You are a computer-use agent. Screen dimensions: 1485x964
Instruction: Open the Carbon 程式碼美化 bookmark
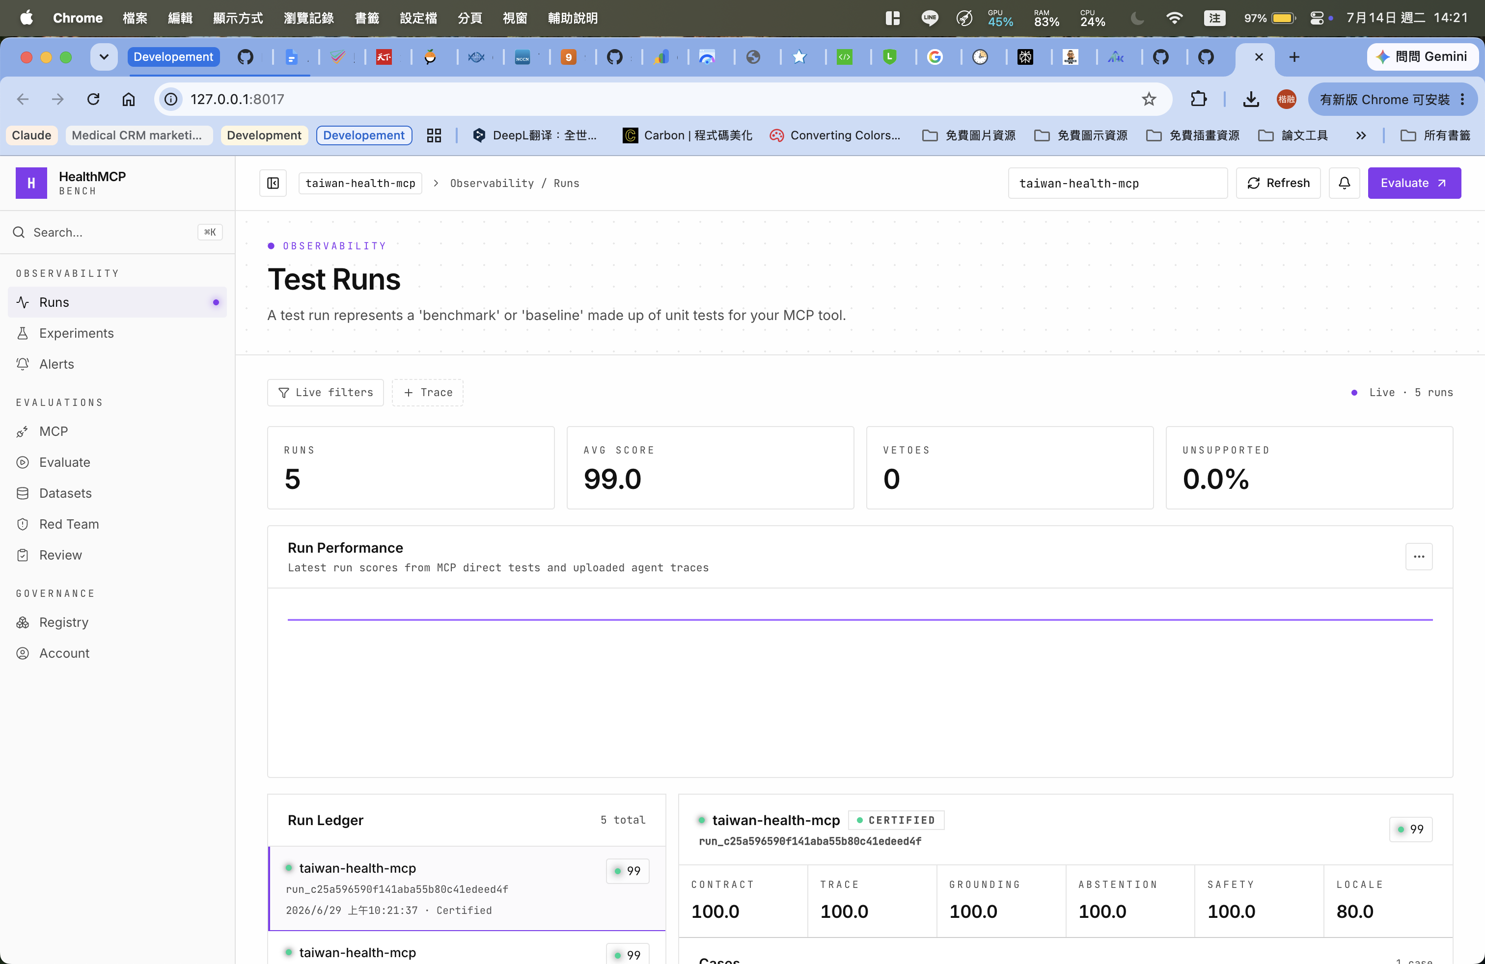tap(687, 135)
